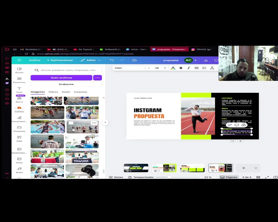Click the AC profile avatar
The image size is (278, 222).
coord(188,60)
